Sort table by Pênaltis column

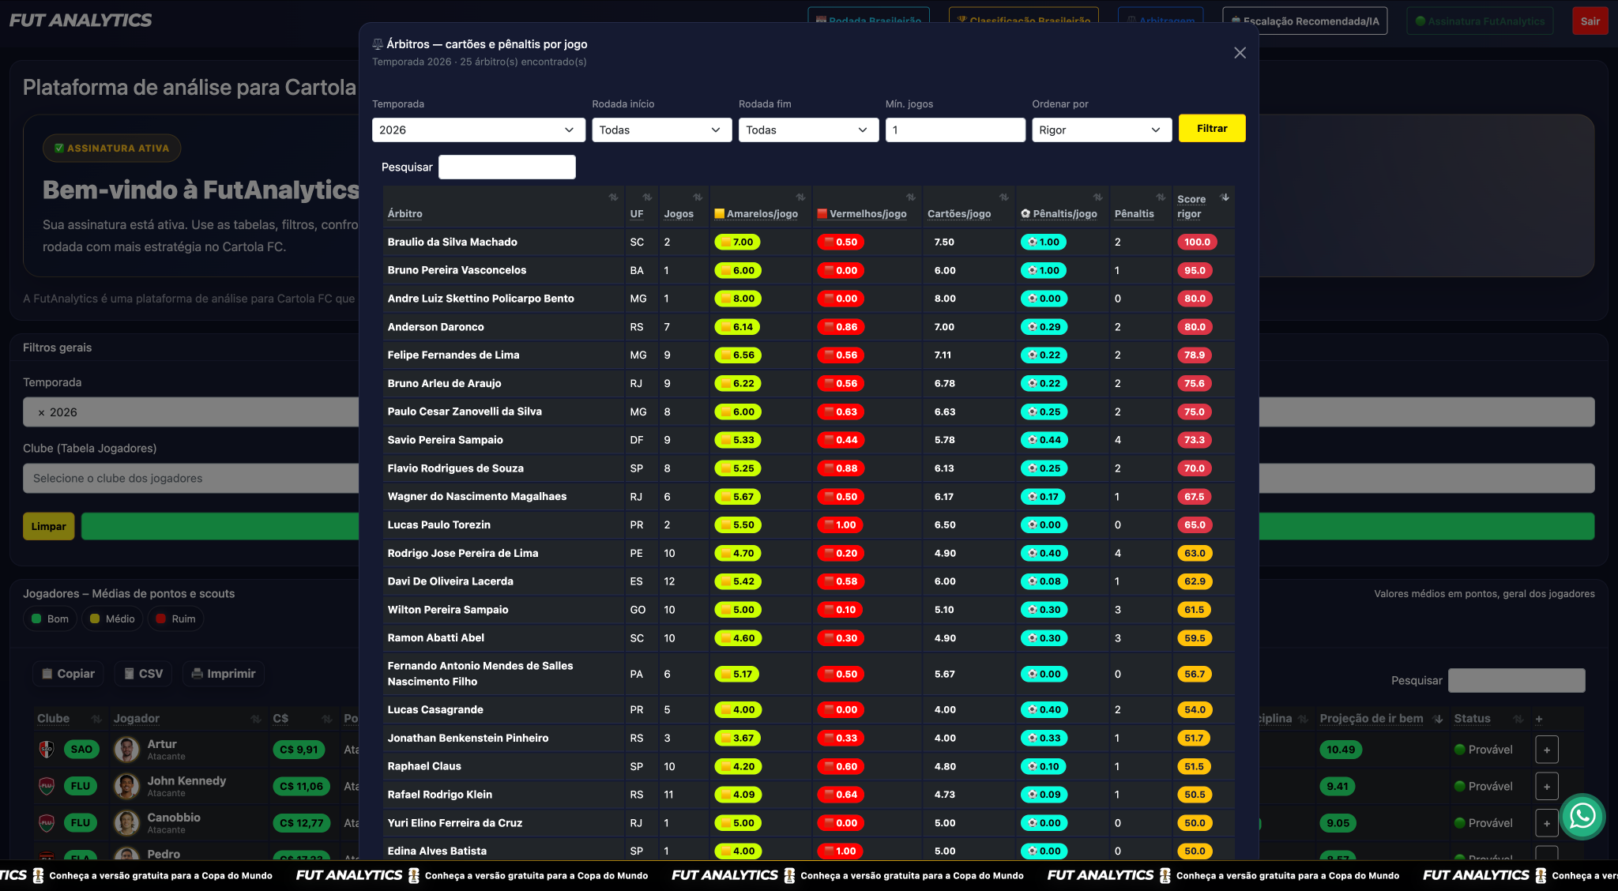(1140, 207)
